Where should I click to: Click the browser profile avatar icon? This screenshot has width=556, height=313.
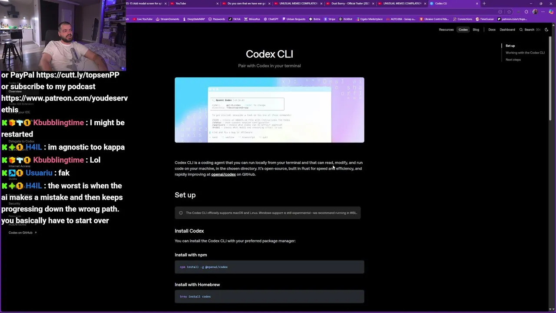(x=535, y=12)
